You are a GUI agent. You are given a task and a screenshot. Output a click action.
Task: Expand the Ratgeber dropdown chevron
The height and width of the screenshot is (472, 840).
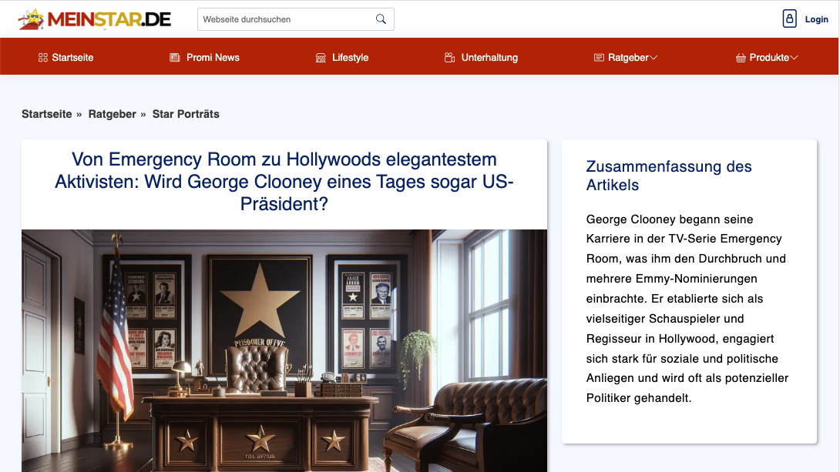click(x=654, y=58)
